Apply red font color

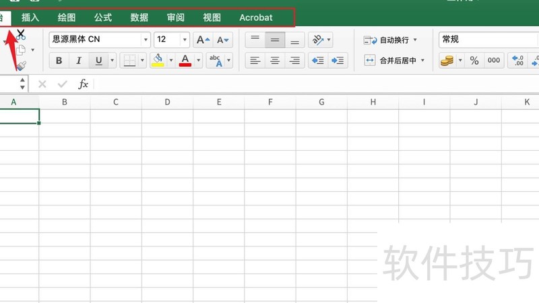click(x=185, y=61)
